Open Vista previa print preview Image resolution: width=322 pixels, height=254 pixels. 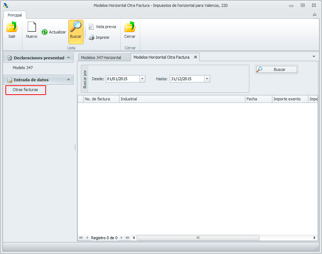pos(102,27)
